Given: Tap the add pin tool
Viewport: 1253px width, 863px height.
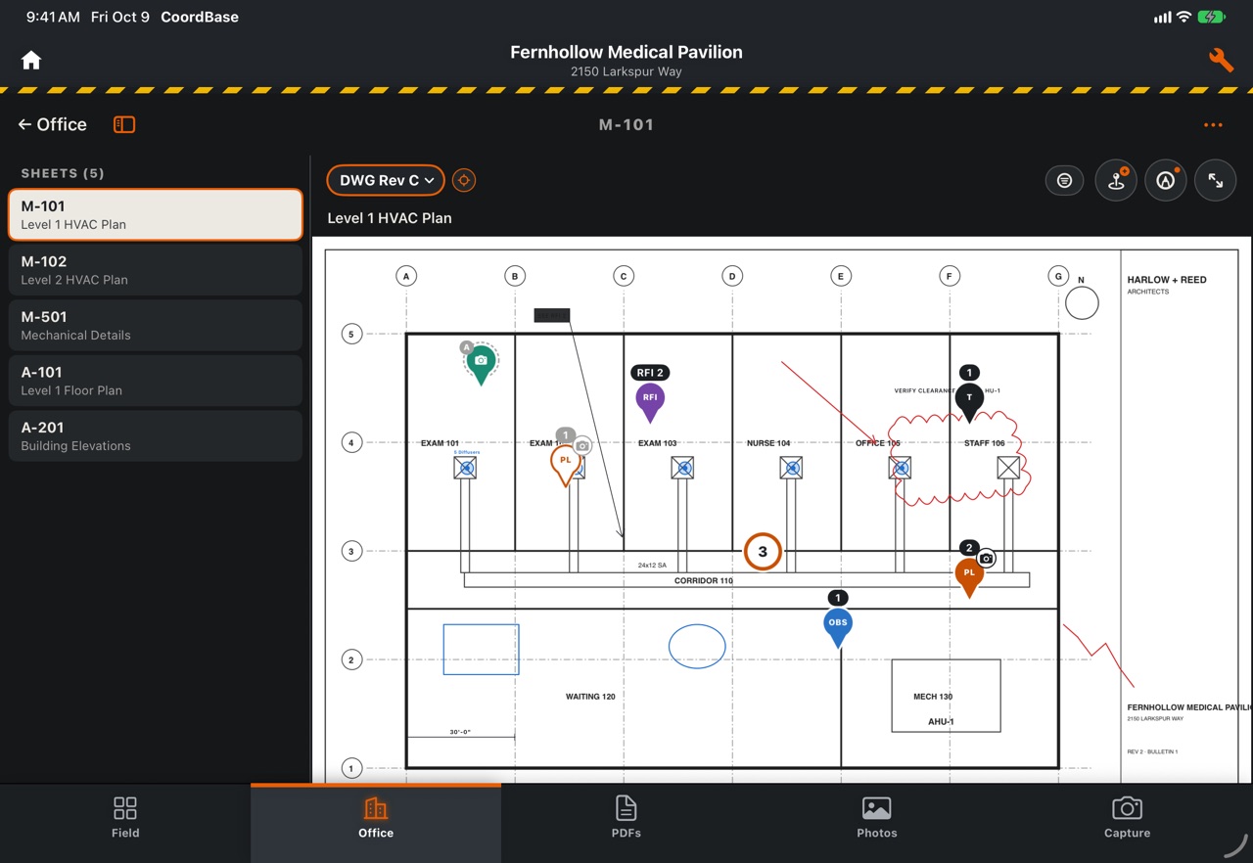Looking at the screenshot, I should click(1116, 181).
